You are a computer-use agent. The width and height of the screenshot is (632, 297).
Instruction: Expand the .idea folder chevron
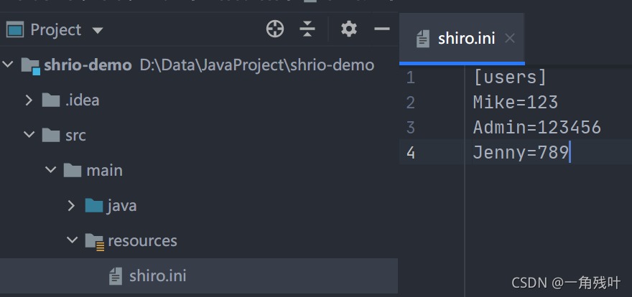(29, 100)
